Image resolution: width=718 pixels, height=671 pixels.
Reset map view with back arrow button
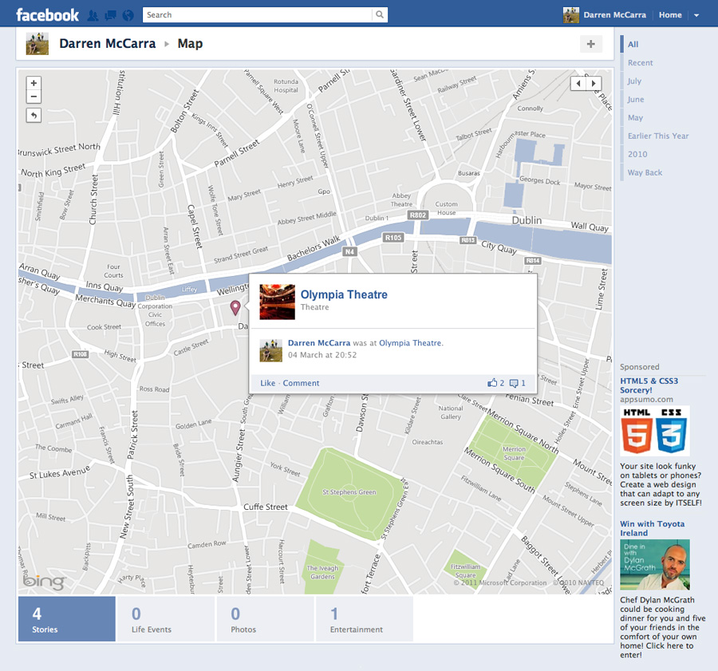[x=34, y=116]
